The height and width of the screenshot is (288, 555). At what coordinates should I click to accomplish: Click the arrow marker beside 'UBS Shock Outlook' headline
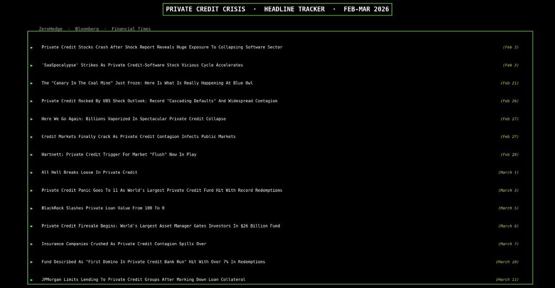pyautogui.click(x=31, y=101)
